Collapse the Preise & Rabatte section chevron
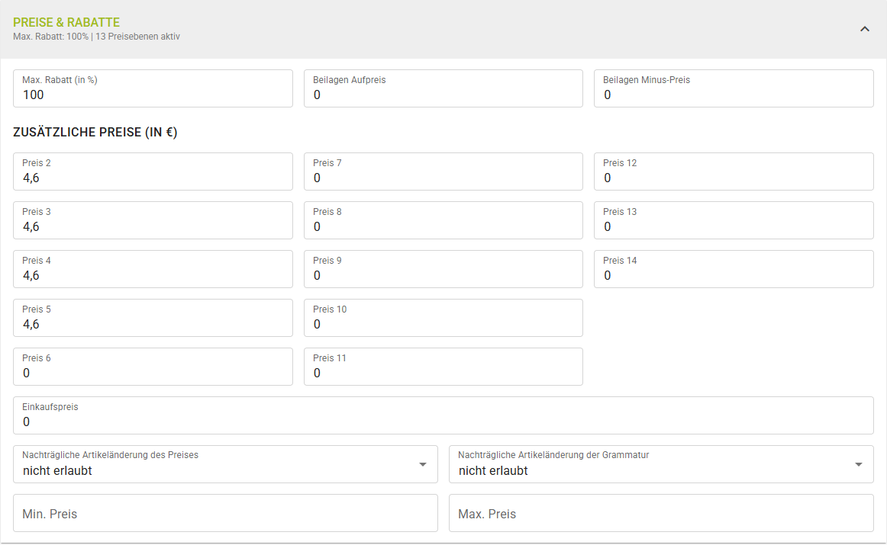The width and height of the screenshot is (887, 545). click(865, 29)
